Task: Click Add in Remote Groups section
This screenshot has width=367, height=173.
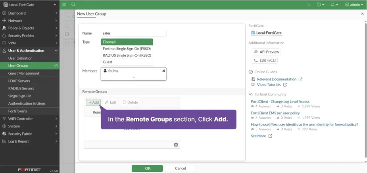Action: pyautogui.click(x=93, y=102)
